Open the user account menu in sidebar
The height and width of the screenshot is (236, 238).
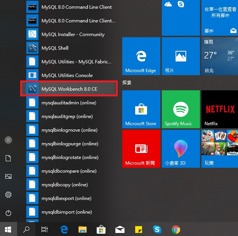8,140
